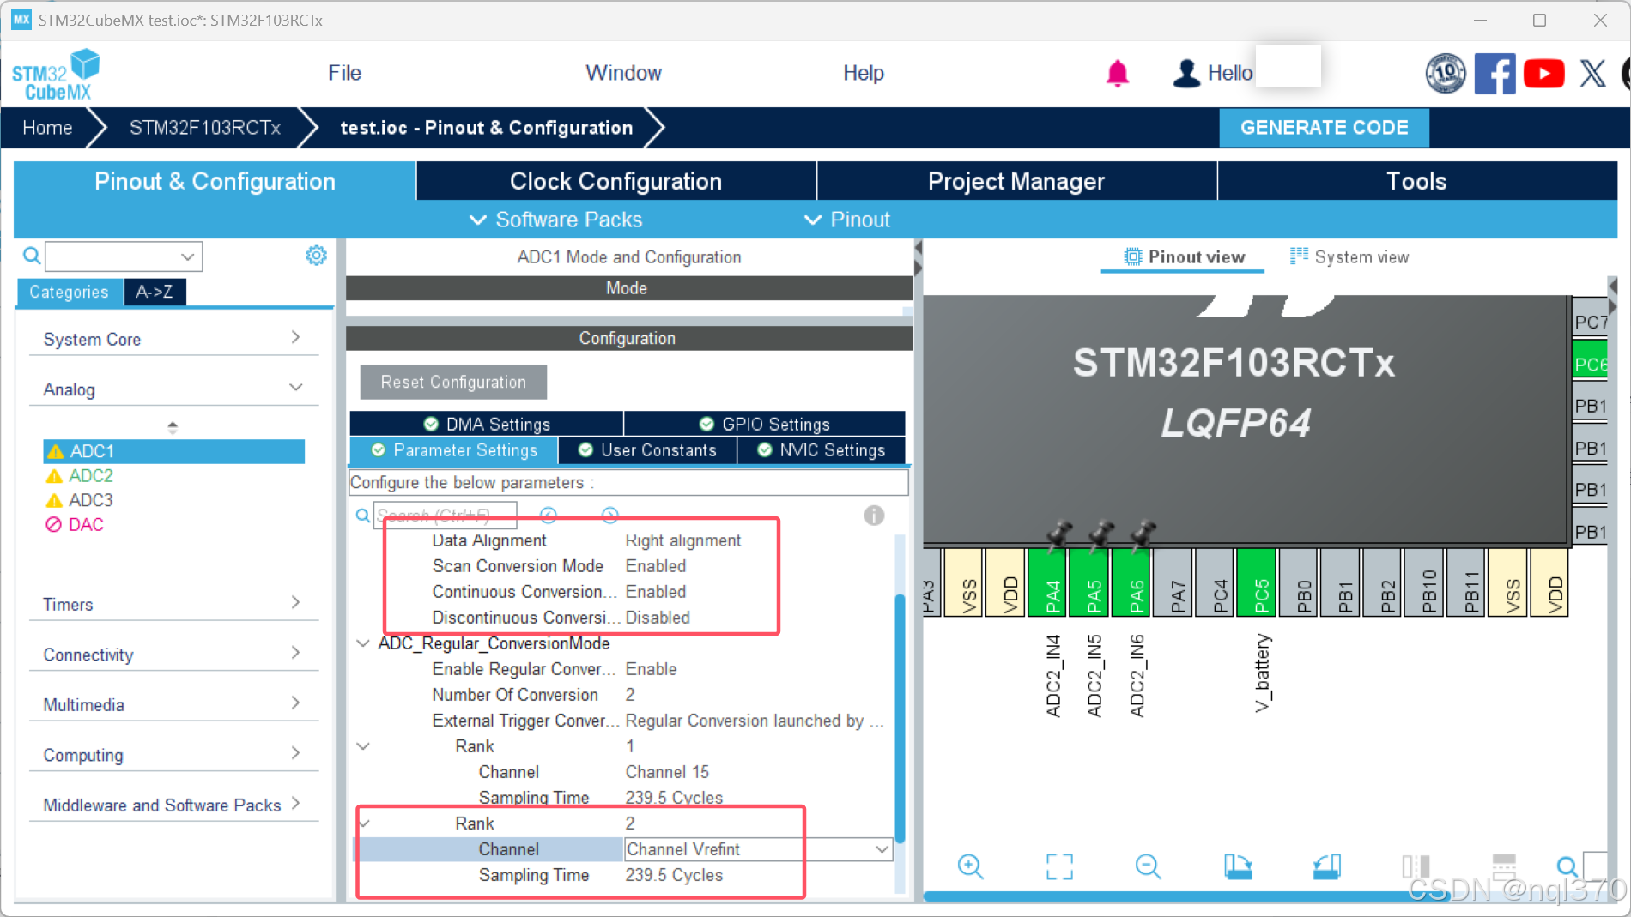
Task: Click the parameter Search (Ctrl+F) field
Action: (x=446, y=516)
